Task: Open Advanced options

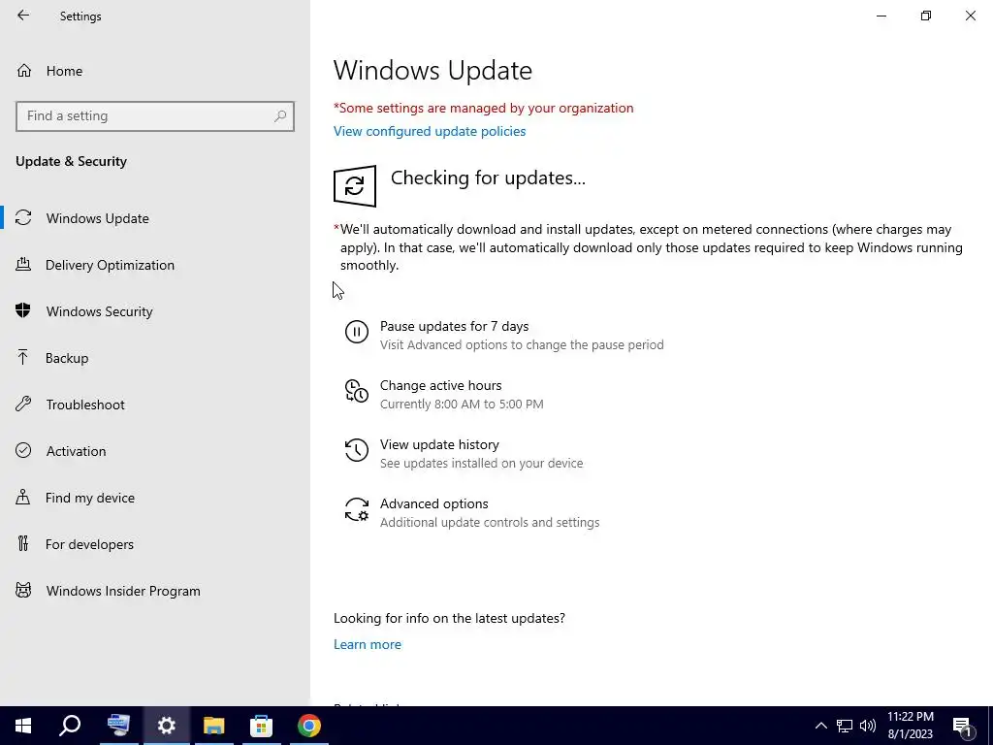Action: (x=433, y=503)
